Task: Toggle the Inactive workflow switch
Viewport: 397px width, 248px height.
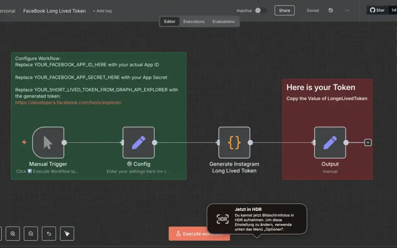Action: [x=261, y=10]
